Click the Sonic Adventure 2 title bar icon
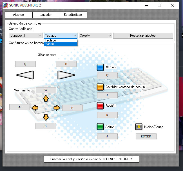This screenshot has height=171, width=183. (5, 5)
